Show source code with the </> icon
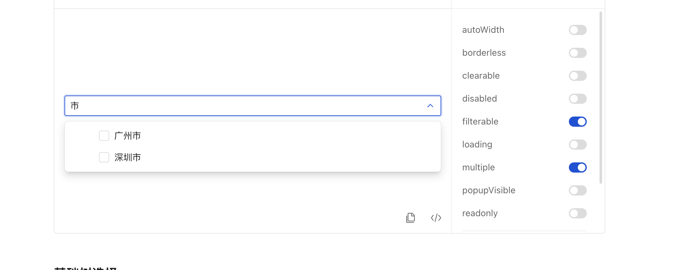The image size is (687, 270). pos(436,218)
